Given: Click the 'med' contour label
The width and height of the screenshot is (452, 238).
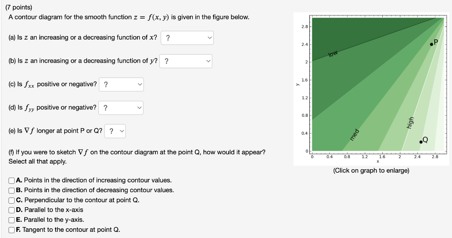Looking at the screenshot, I should click(354, 135).
